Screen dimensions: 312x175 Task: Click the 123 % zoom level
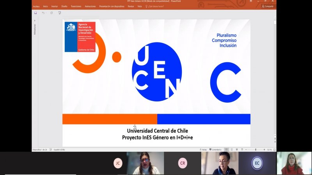pos(269,150)
